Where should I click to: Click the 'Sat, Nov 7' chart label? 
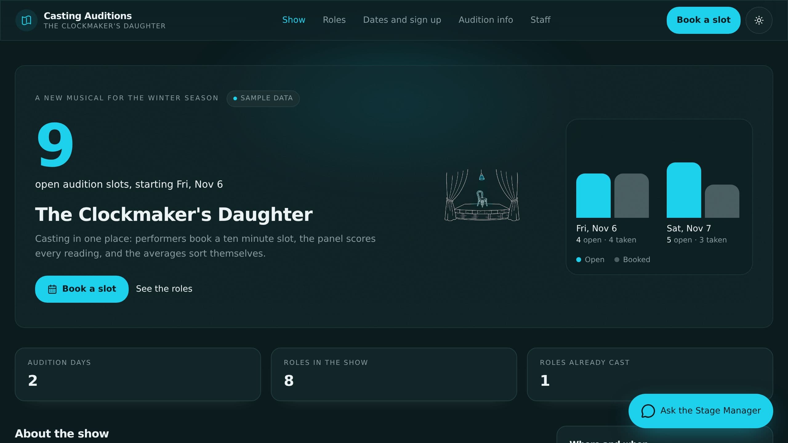[x=689, y=228]
